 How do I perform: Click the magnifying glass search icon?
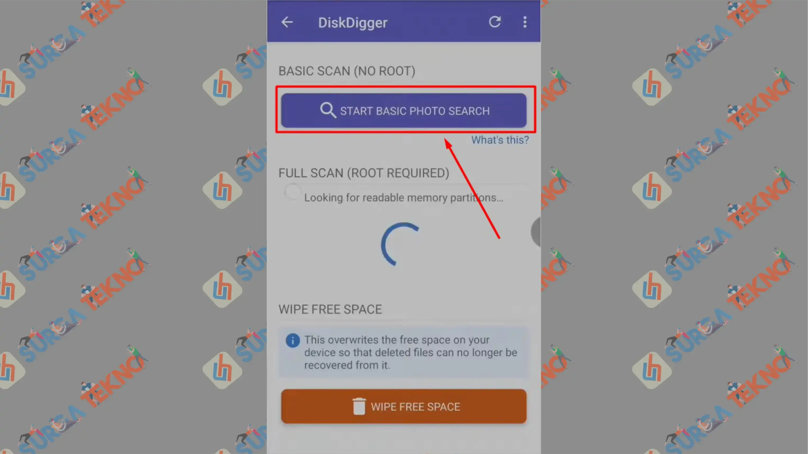click(327, 110)
